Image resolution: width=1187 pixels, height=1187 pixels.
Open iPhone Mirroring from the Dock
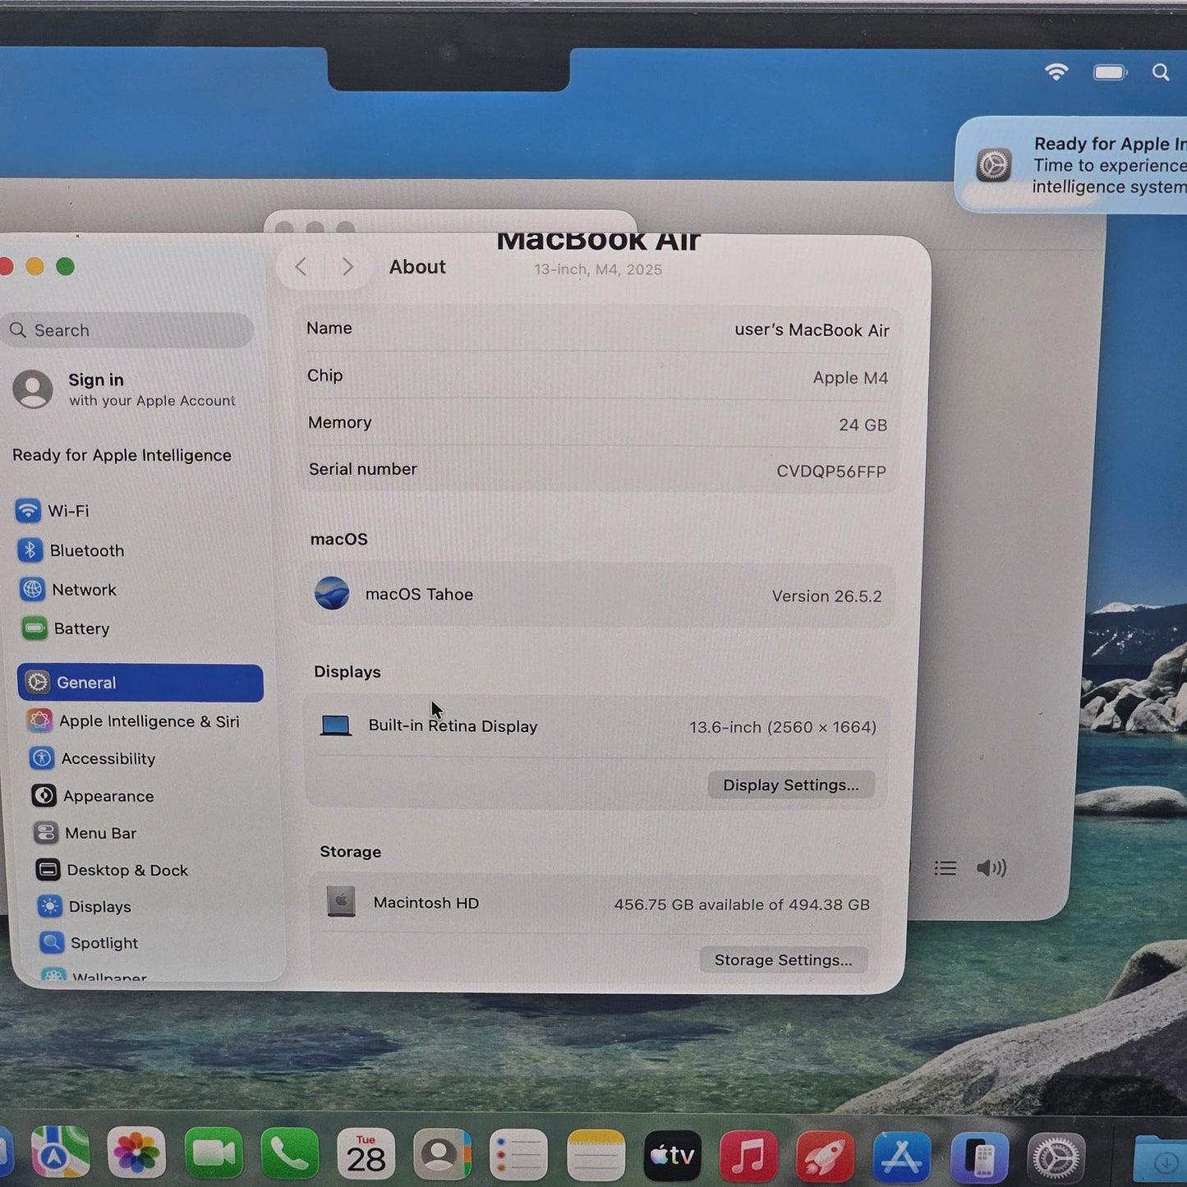pos(979,1158)
